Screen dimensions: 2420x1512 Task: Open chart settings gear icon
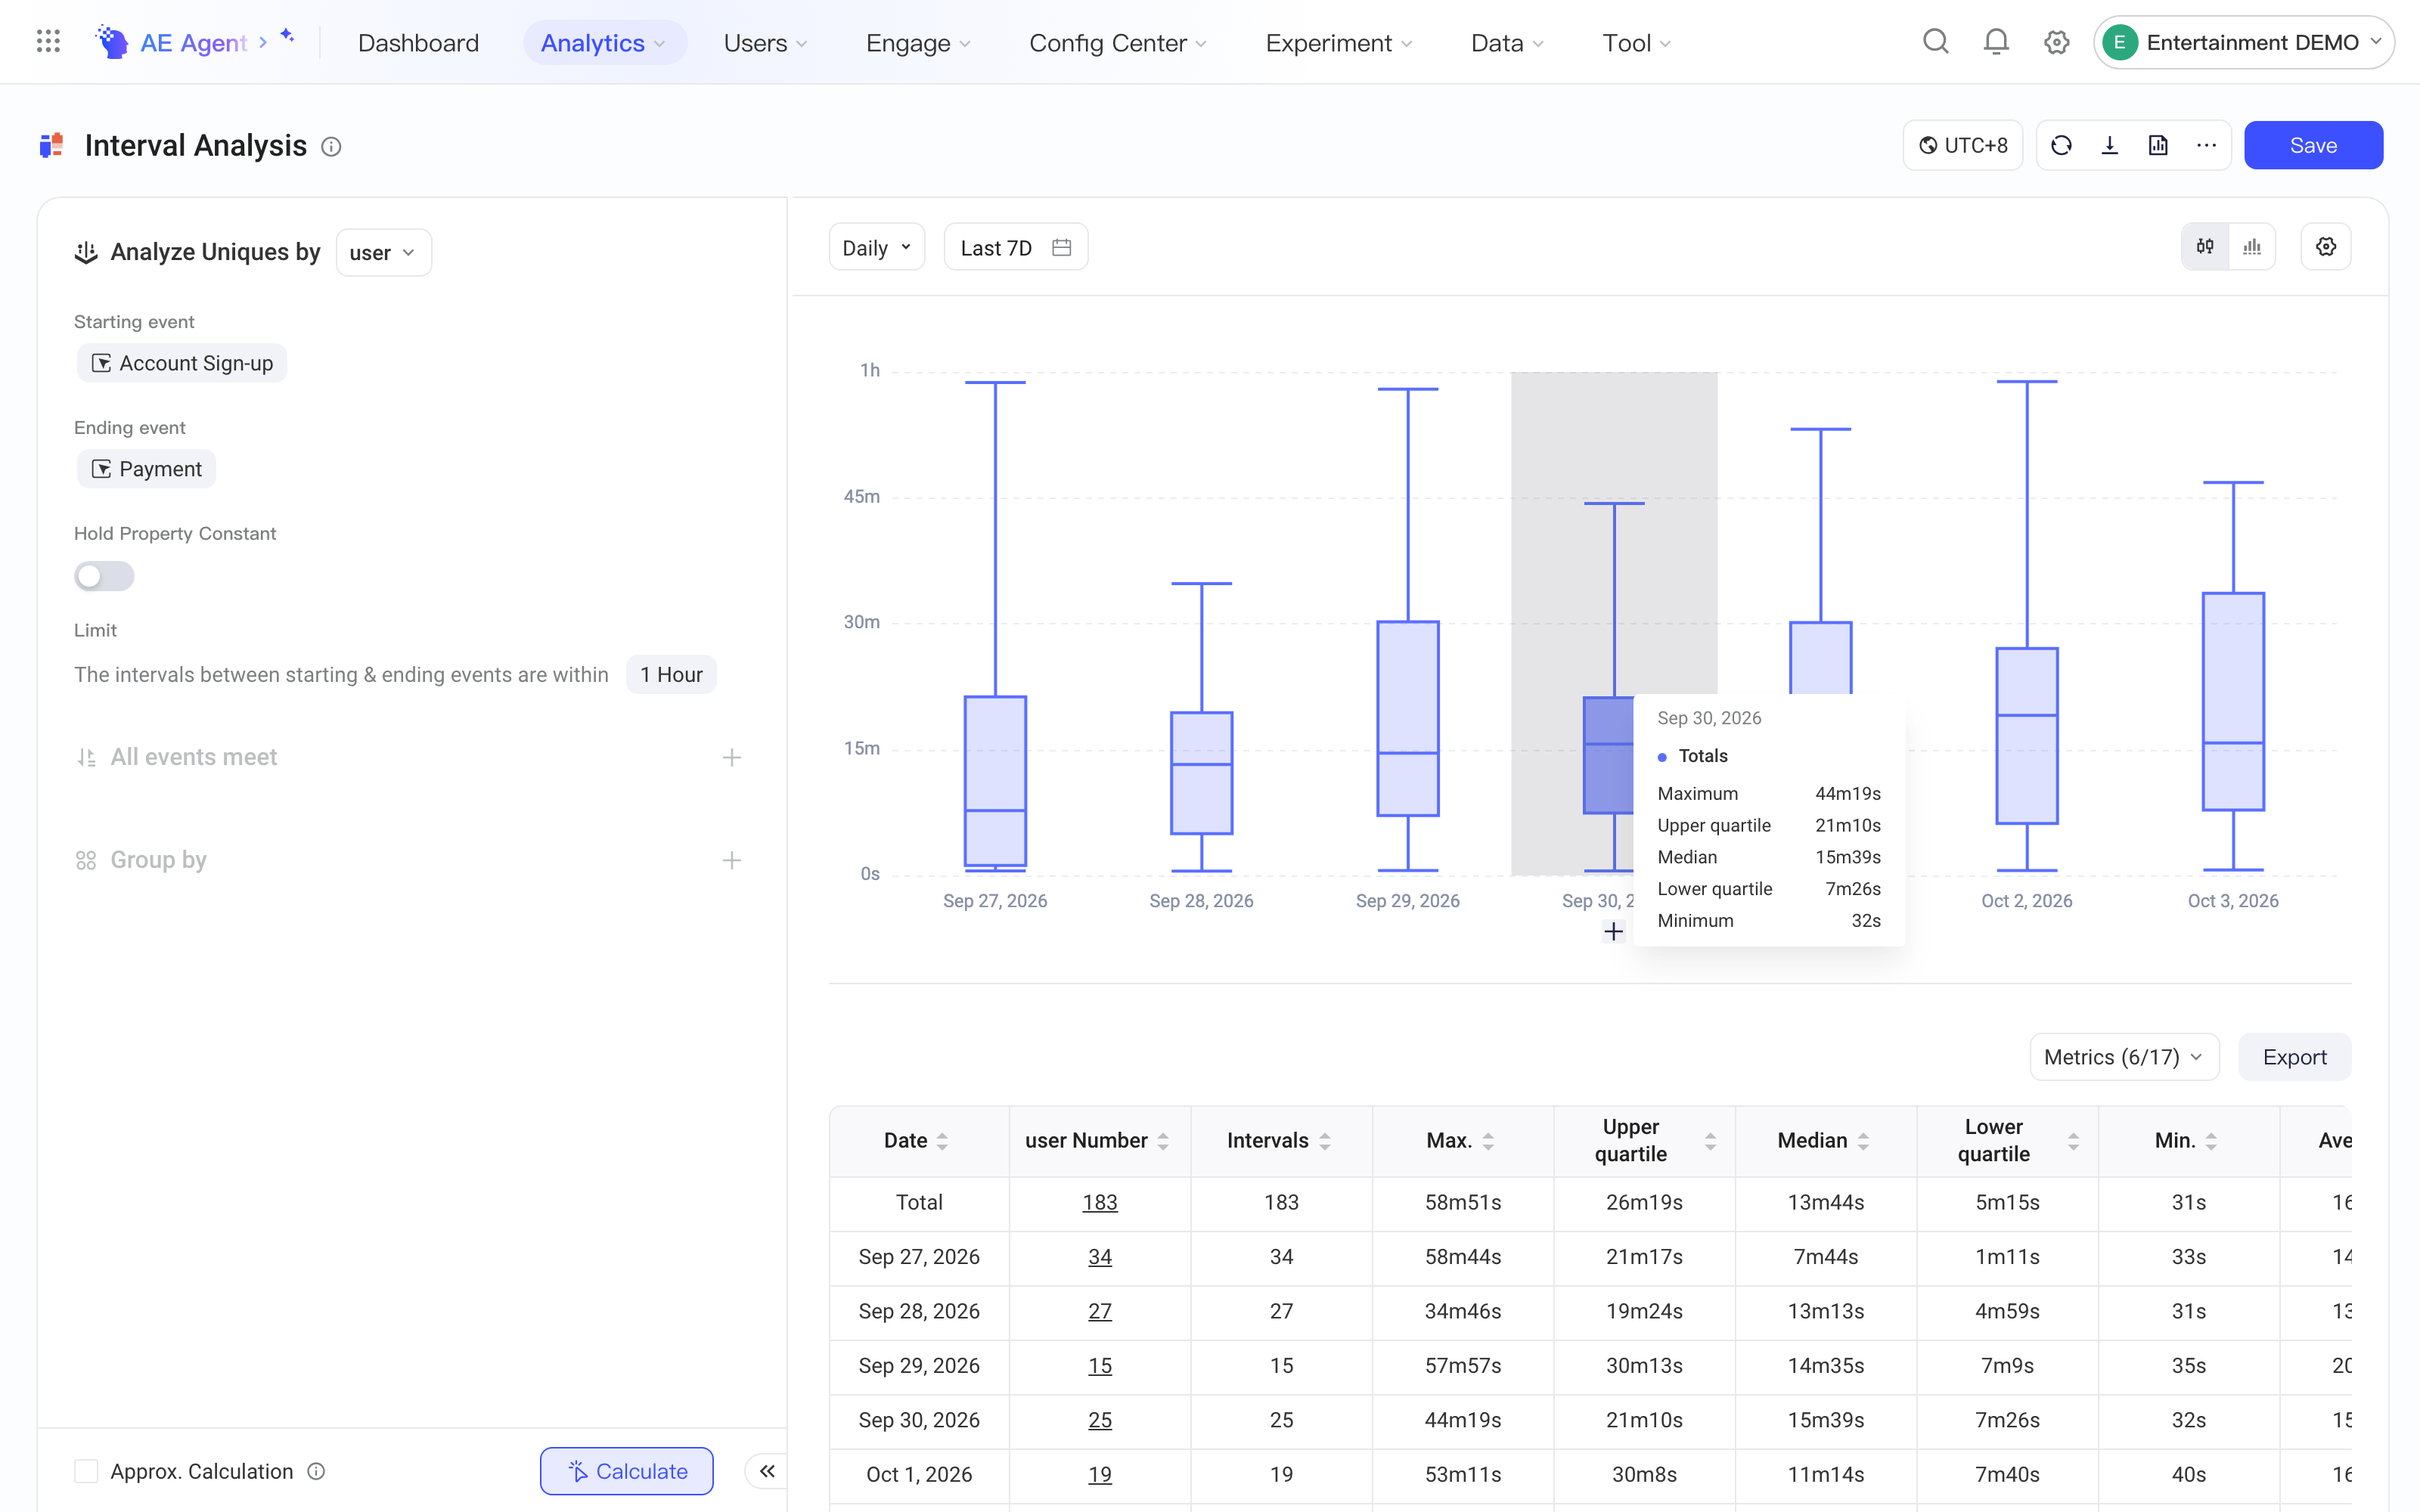pyautogui.click(x=2326, y=247)
